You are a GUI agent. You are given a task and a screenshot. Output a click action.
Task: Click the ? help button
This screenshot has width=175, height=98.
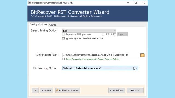pyautogui.click(x=35, y=90)
